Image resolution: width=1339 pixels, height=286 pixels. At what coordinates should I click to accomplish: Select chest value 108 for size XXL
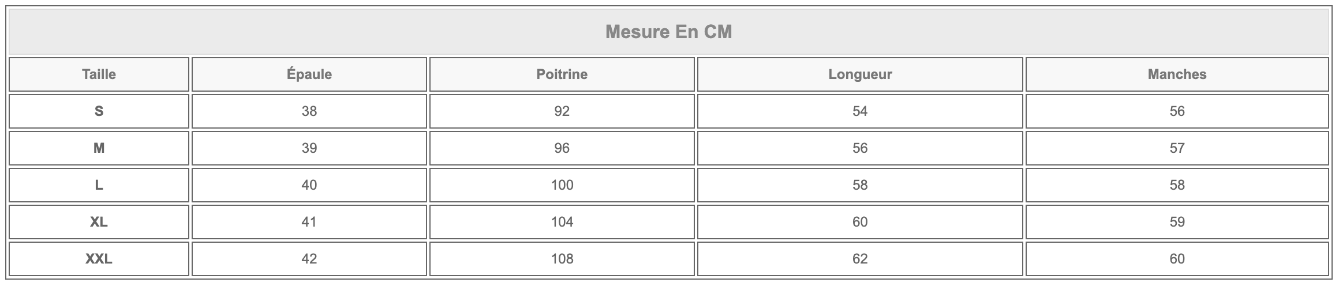[562, 259]
